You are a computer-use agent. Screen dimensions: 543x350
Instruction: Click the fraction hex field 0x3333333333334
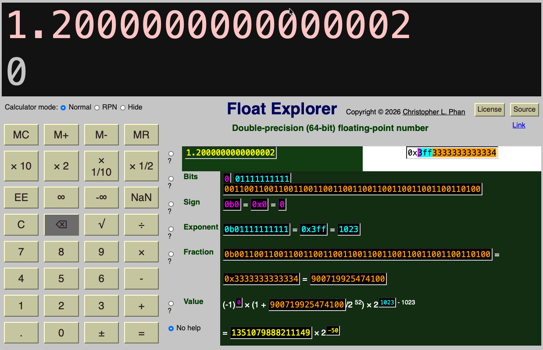tap(261, 279)
